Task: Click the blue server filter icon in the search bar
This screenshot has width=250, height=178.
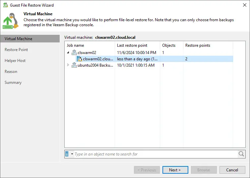Action: click(x=67, y=154)
